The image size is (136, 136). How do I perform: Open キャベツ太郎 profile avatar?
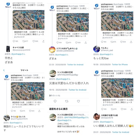8,49
